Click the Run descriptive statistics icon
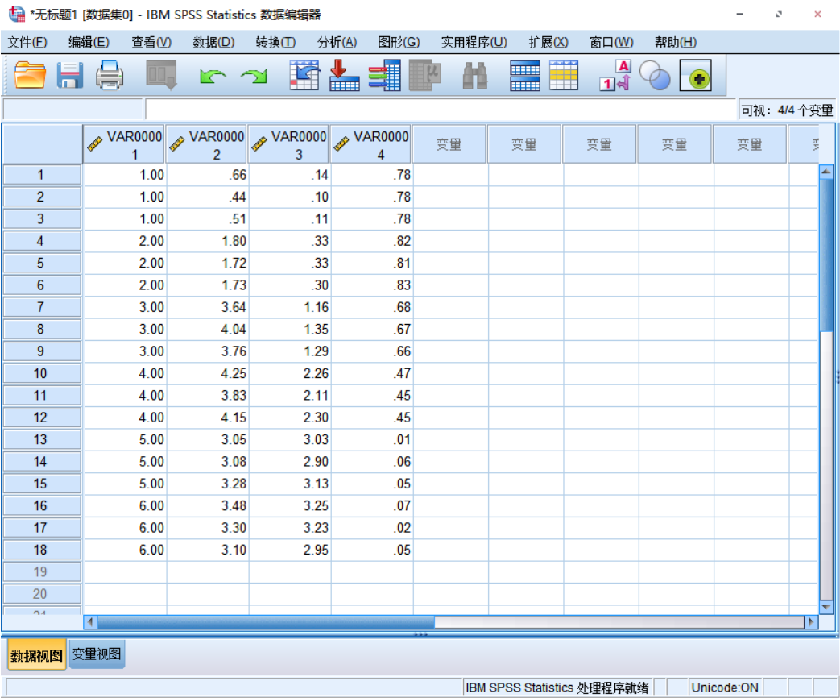Image resolution: width=840 pixels, height=698 pixels. pos(424,75)
